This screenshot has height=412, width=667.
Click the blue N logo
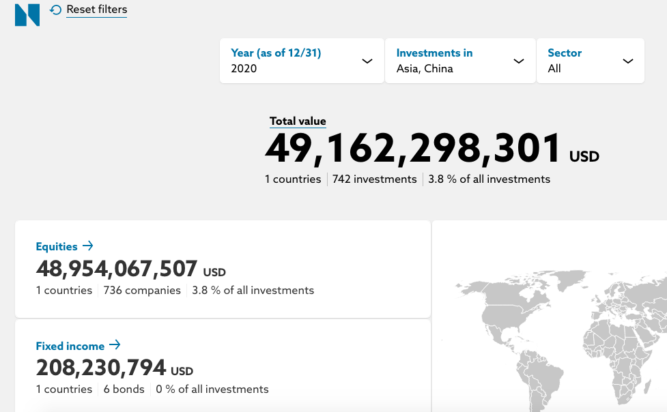(27, 15)
